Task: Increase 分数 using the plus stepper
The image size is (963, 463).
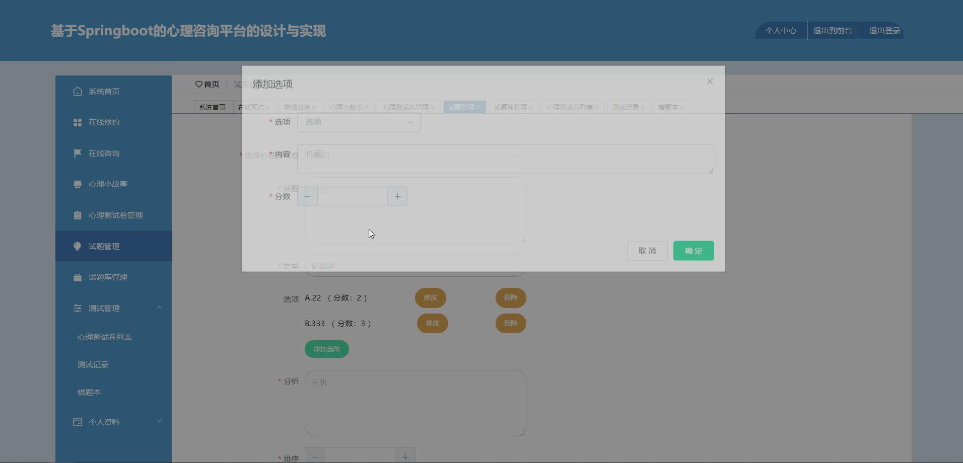Action: pyautogui.click(x=397, y=196)
